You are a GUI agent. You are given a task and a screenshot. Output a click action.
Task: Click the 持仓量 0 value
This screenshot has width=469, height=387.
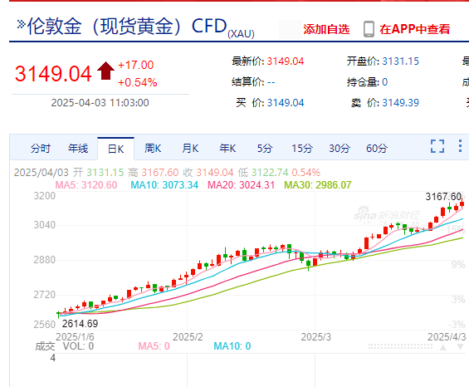(385, 82)
